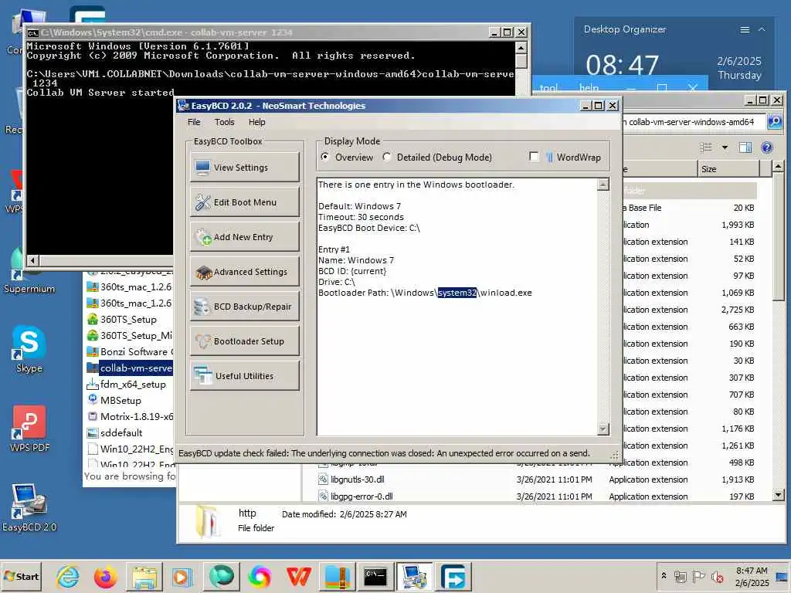The height and width of the screenshot is (593, 791).
Task: Open View Settings in EasyBCD Toolbox
Action: coord(245,168)
